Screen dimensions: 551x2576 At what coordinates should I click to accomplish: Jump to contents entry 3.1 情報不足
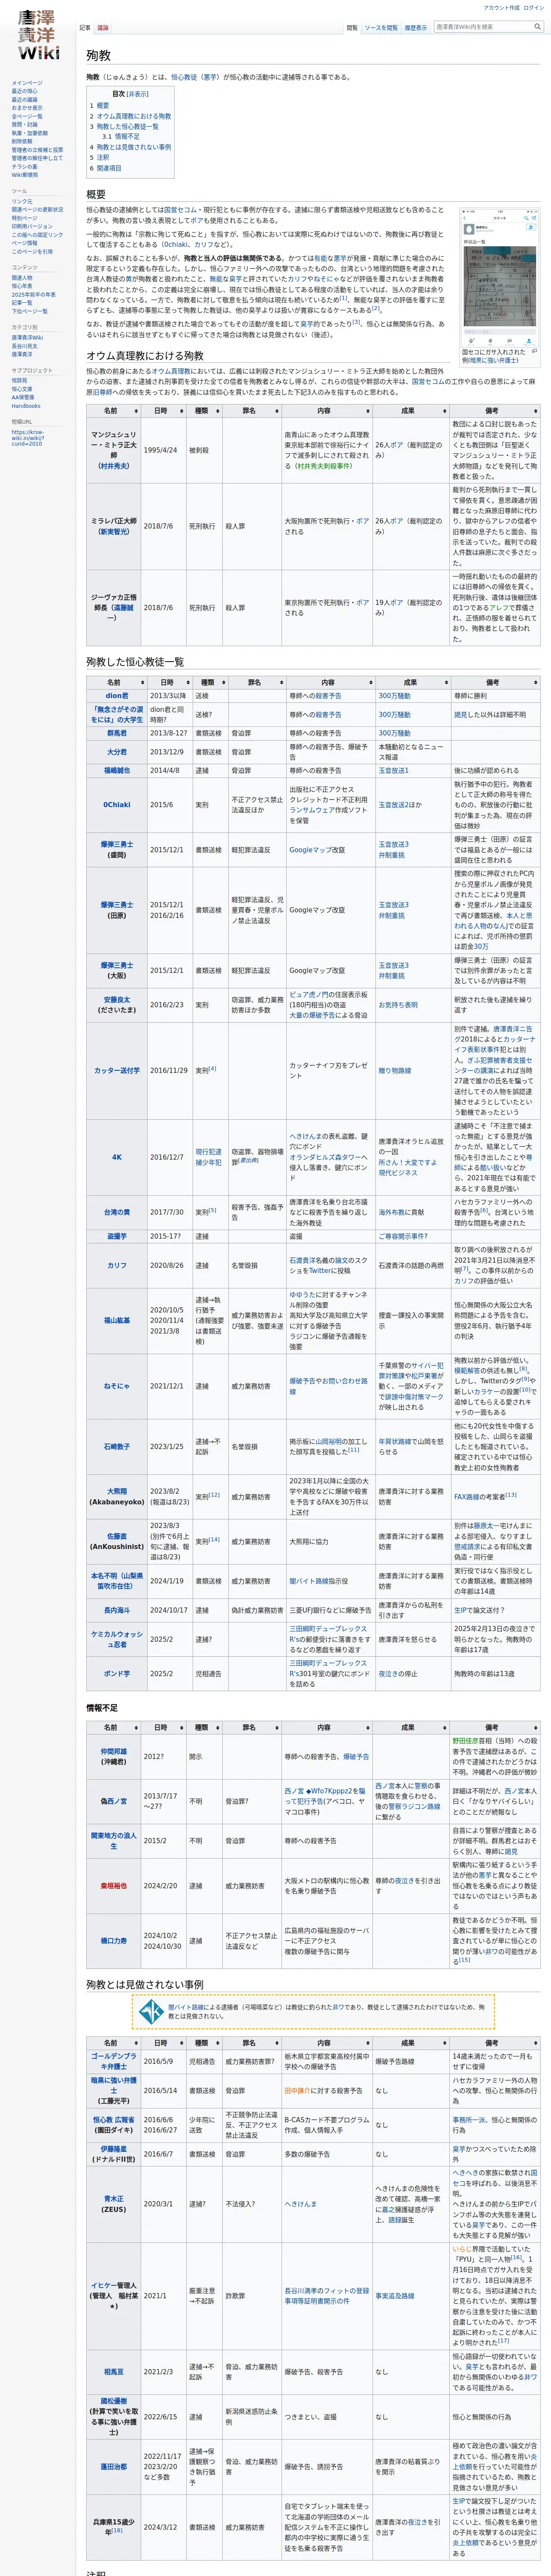[x=121, y=136]
